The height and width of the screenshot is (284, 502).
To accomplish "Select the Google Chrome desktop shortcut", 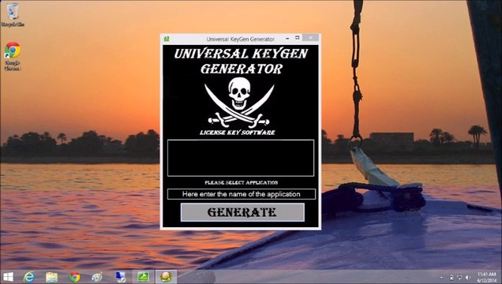I will tap(13, 56).
